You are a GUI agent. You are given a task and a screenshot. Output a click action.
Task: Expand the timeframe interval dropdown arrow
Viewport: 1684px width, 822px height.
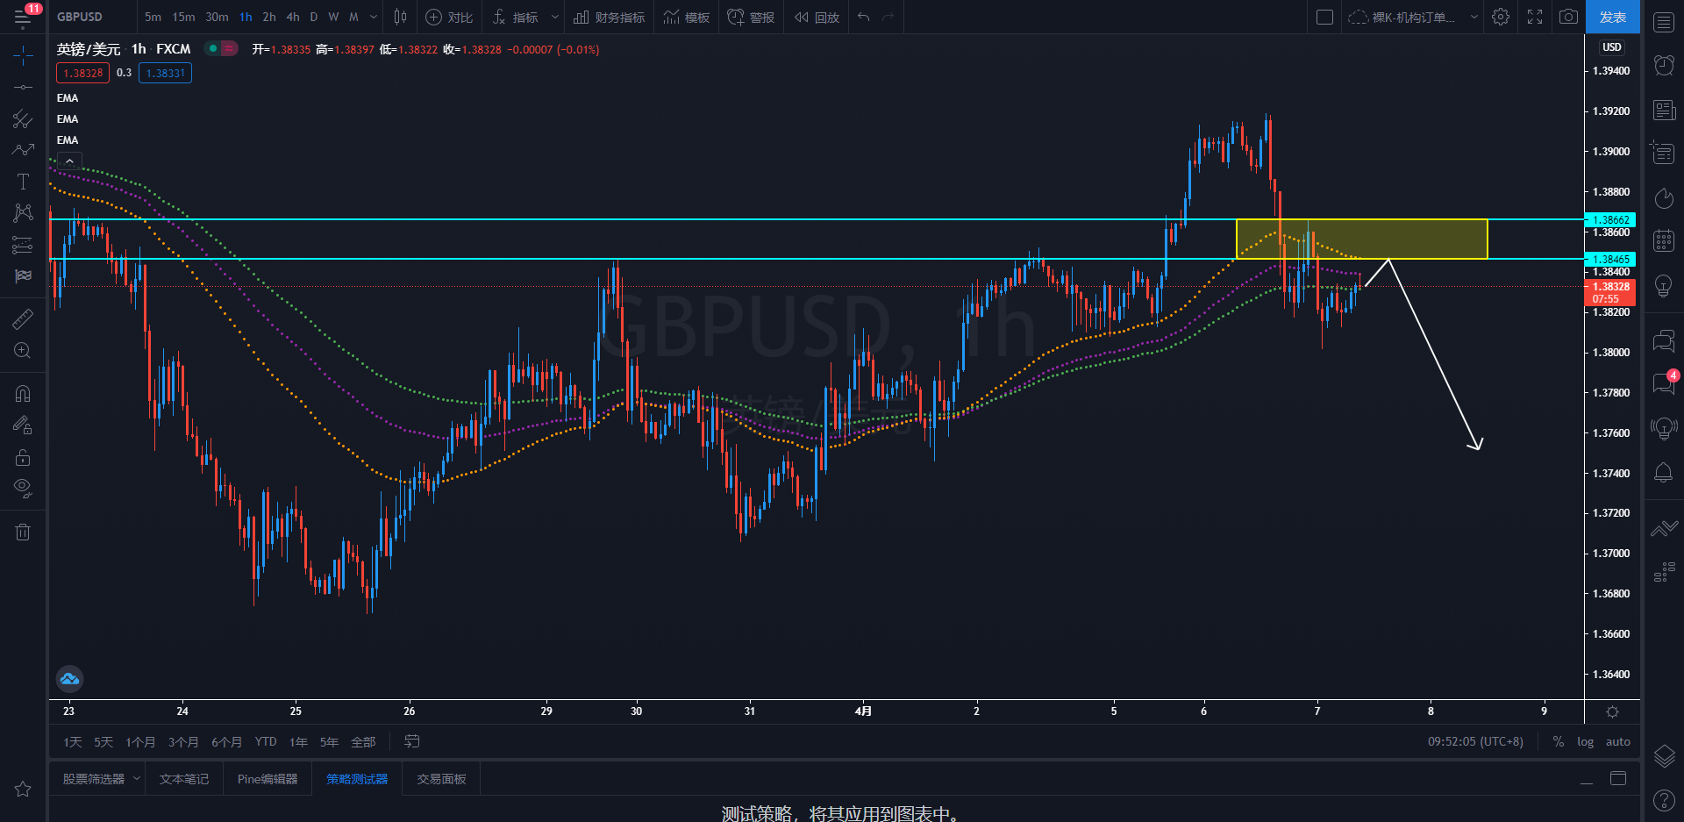[374, 18]
